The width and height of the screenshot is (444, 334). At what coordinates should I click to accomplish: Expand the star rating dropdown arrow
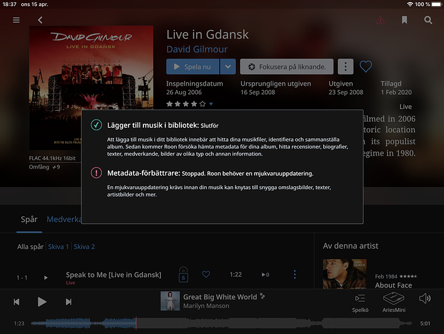click(x=211, y=104)
